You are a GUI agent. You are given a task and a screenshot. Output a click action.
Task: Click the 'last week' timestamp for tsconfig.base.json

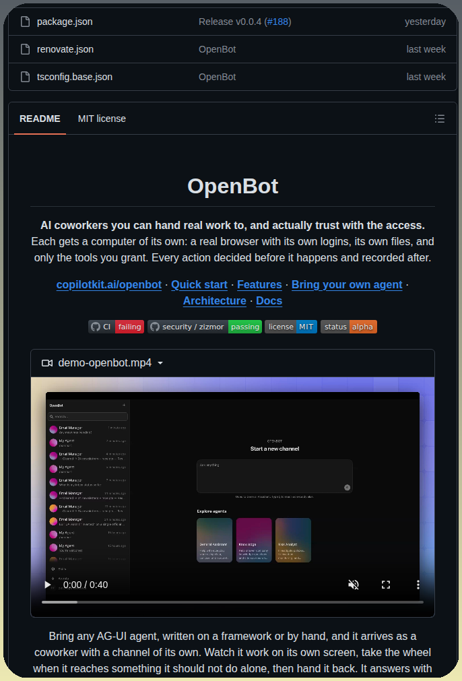pos(426,77)
